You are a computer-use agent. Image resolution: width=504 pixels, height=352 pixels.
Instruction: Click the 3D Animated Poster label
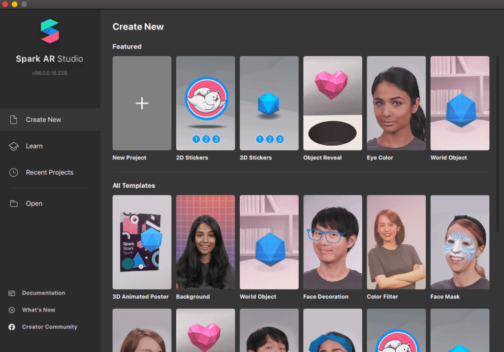click(x=140, y=297)
